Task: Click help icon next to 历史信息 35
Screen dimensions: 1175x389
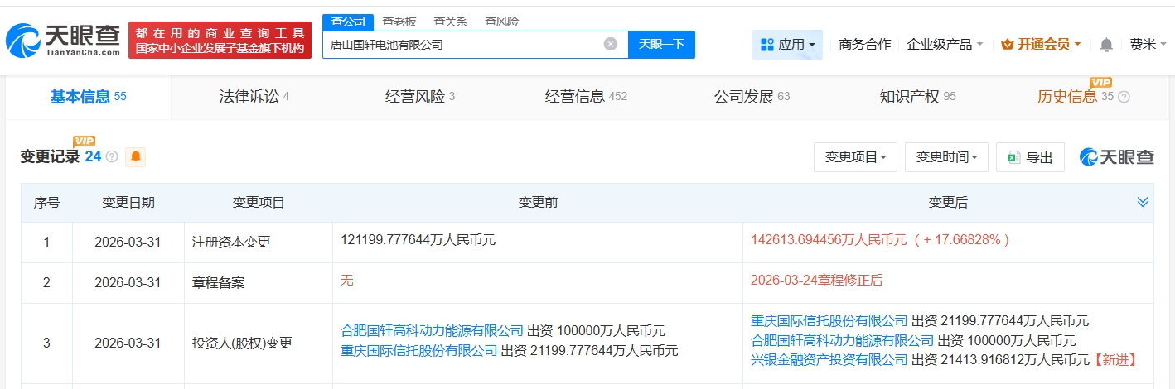Action: (x=1124, y=97)
